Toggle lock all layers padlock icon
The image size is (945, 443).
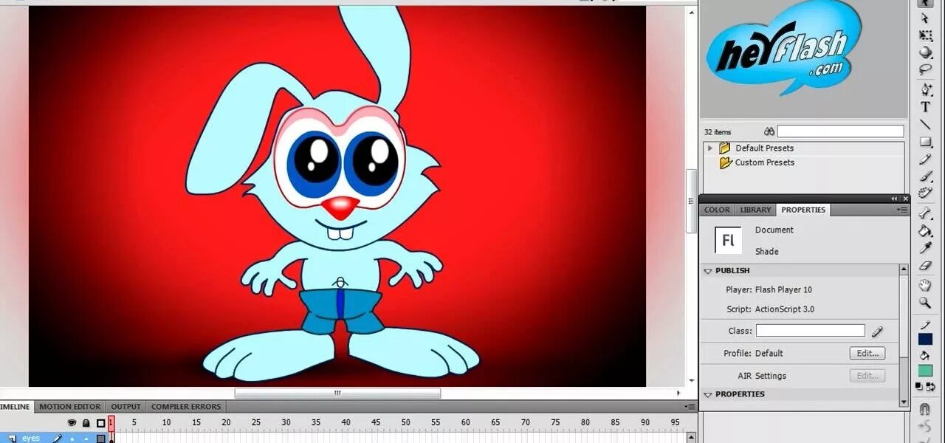tap(86, 423)
